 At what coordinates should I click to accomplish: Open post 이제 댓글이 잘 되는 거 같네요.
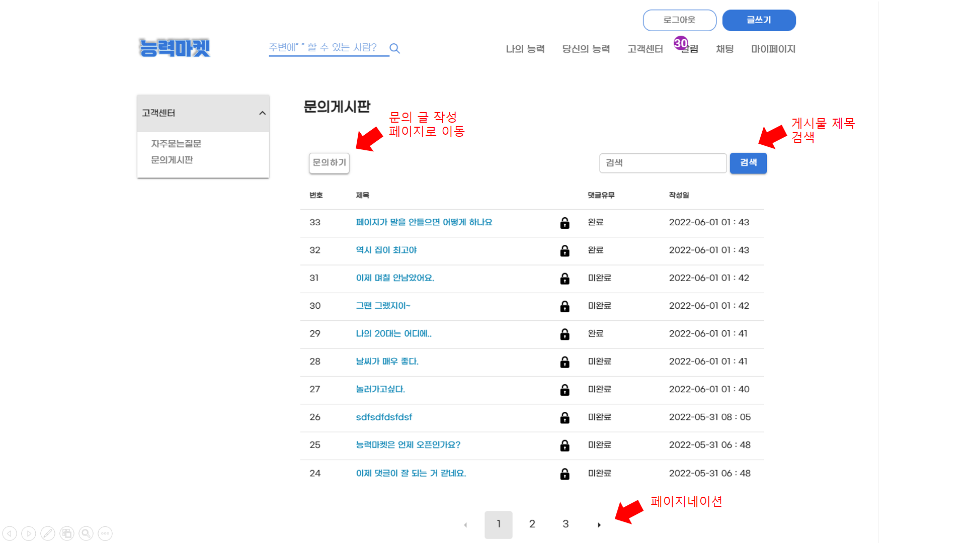click(x=411, y=473)
